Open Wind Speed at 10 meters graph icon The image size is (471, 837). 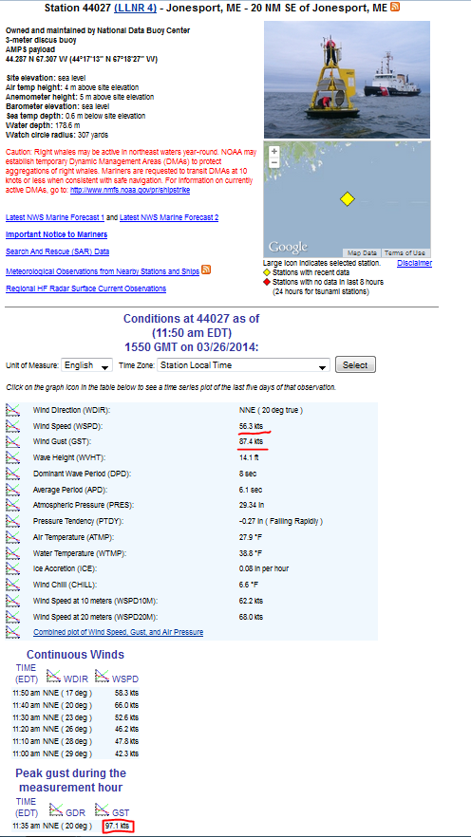[12, 601]
